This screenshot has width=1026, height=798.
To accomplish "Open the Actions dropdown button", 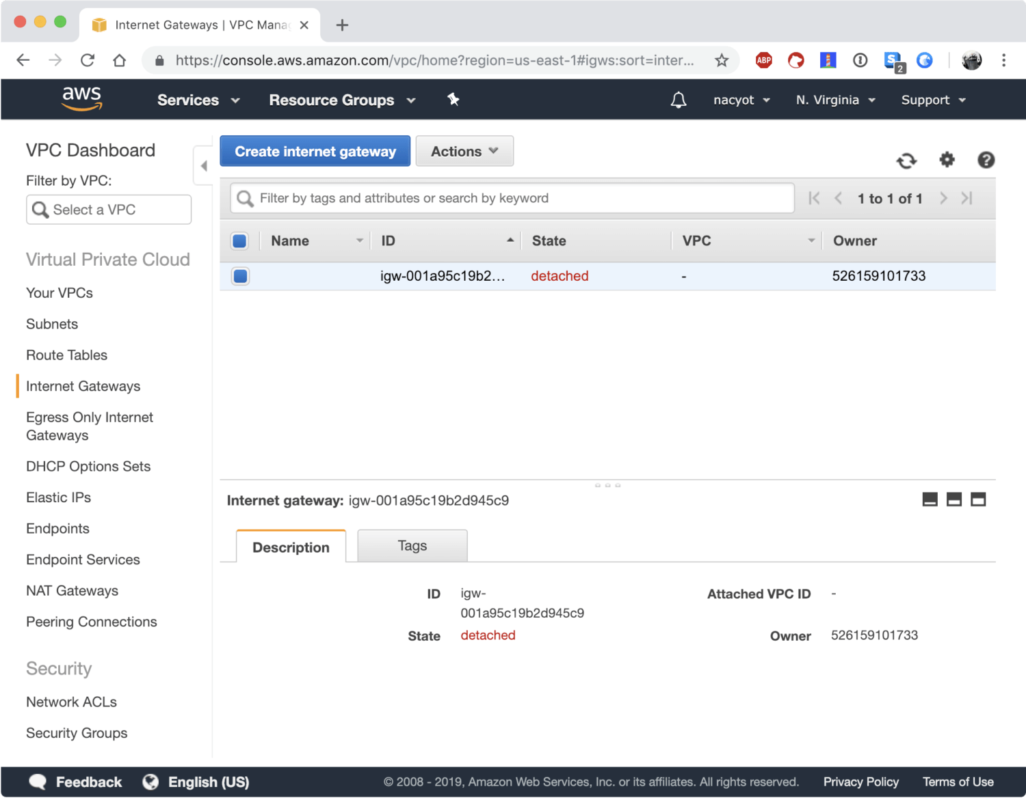I will tap(464, 151).
